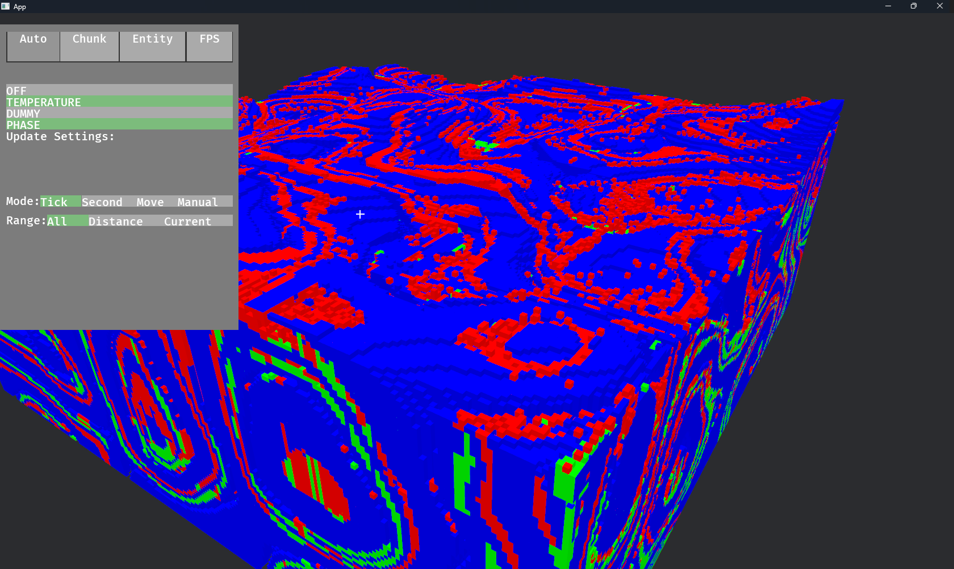Set update mode to Tick
954x569 pixels.
coord(60,202)
